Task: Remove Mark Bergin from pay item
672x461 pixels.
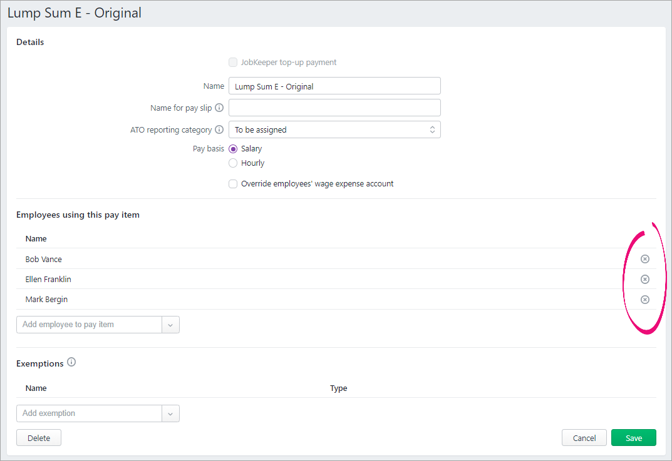Action: [x=644, y=300]
